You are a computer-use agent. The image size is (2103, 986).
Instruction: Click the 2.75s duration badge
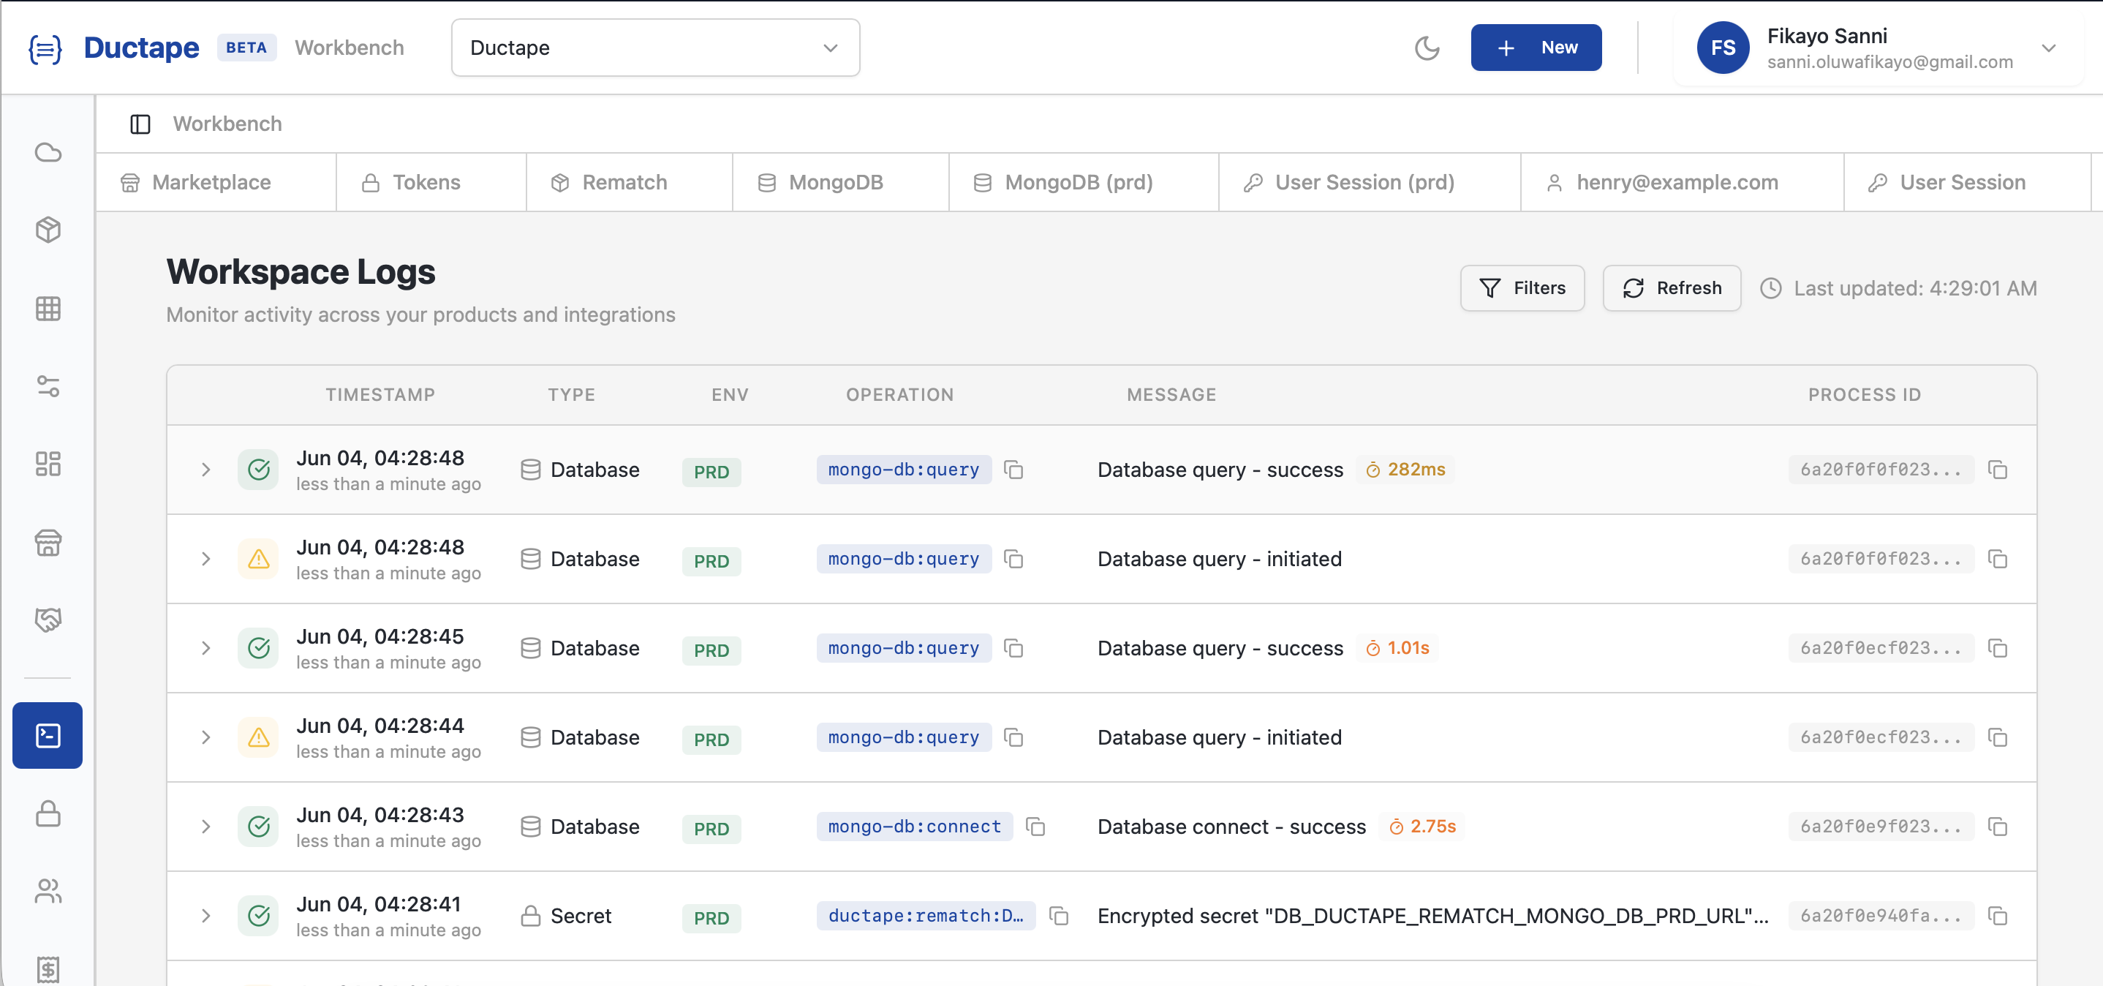point(1422,827)
